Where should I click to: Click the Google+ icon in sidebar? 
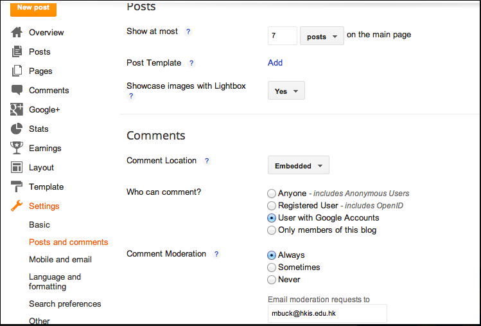17,109
